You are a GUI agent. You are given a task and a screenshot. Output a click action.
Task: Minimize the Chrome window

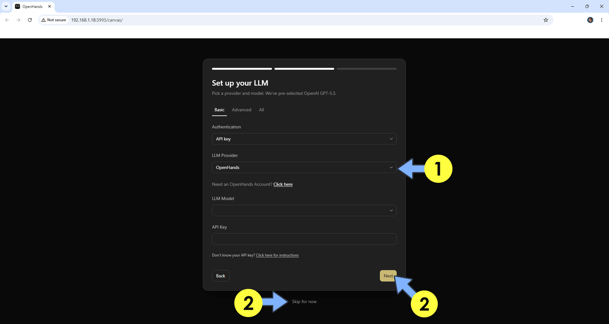573,6
